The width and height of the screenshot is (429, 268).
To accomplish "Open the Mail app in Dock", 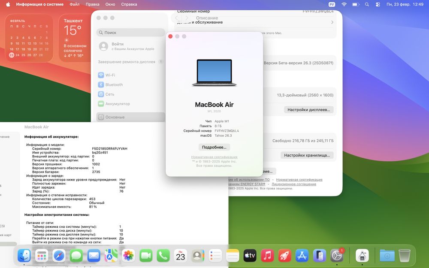I will pyautogui.click(x=94, y=256).
